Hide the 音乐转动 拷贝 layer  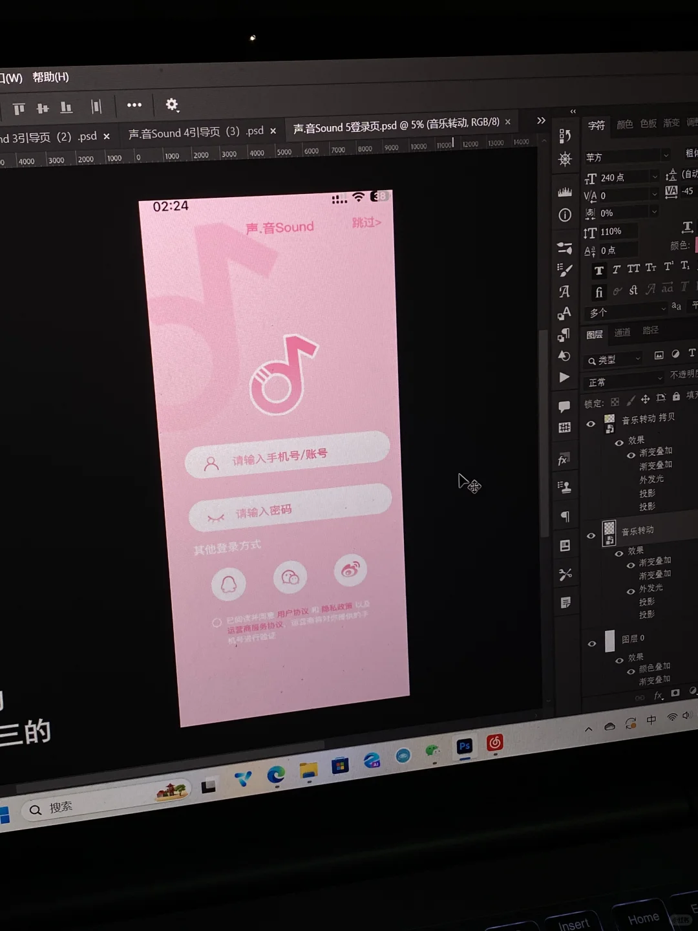pos(591,425)
